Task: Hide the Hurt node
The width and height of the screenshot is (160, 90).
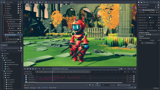Action: pyautogui.click(x=20, y=11)
